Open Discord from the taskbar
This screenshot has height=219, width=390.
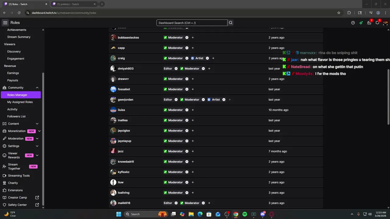point(263,214)
